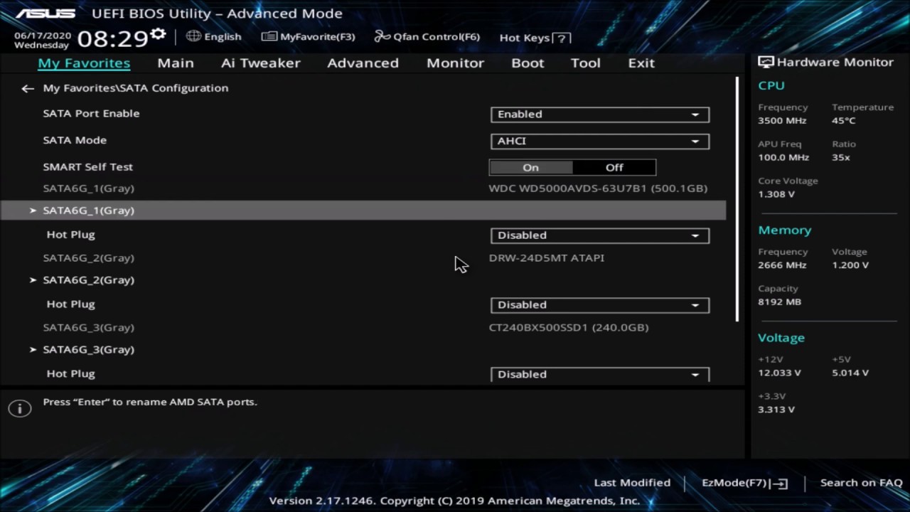Click memory voltage 1.200 V value

coord(850,265)
